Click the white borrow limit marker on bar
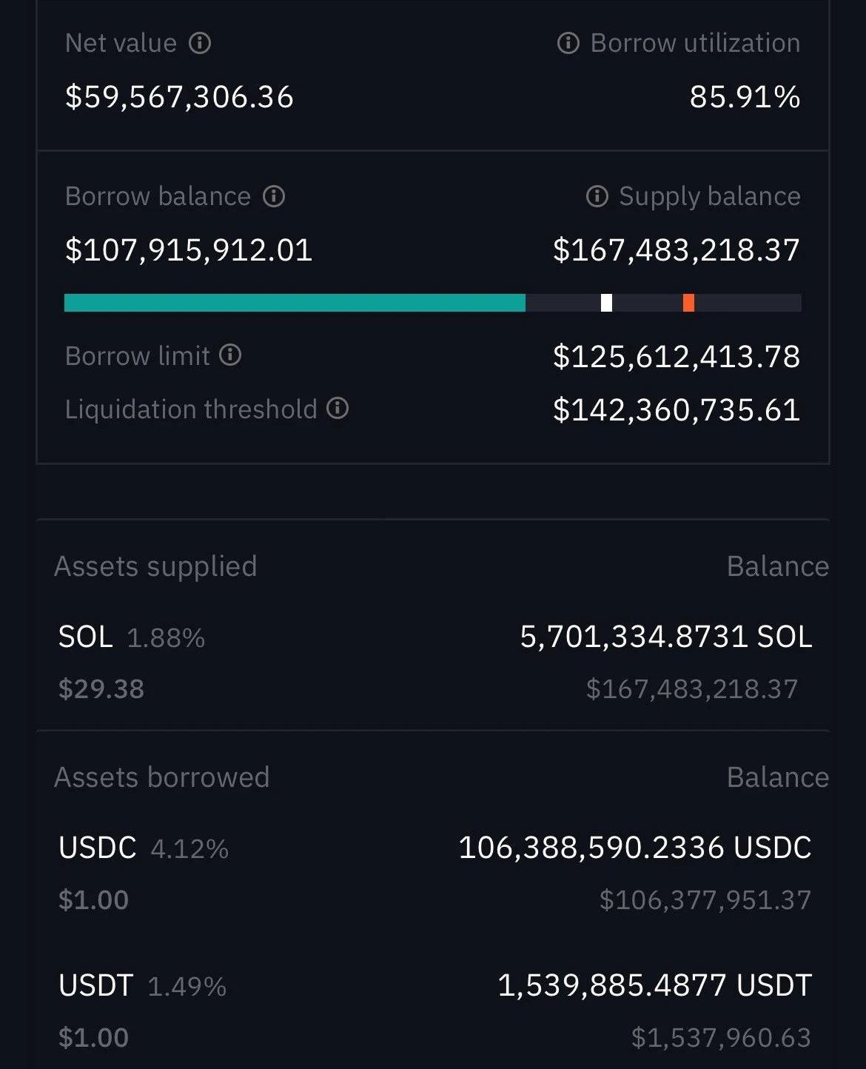The width and height of the screenshot is (866, 1069). (x=606, y=303)
